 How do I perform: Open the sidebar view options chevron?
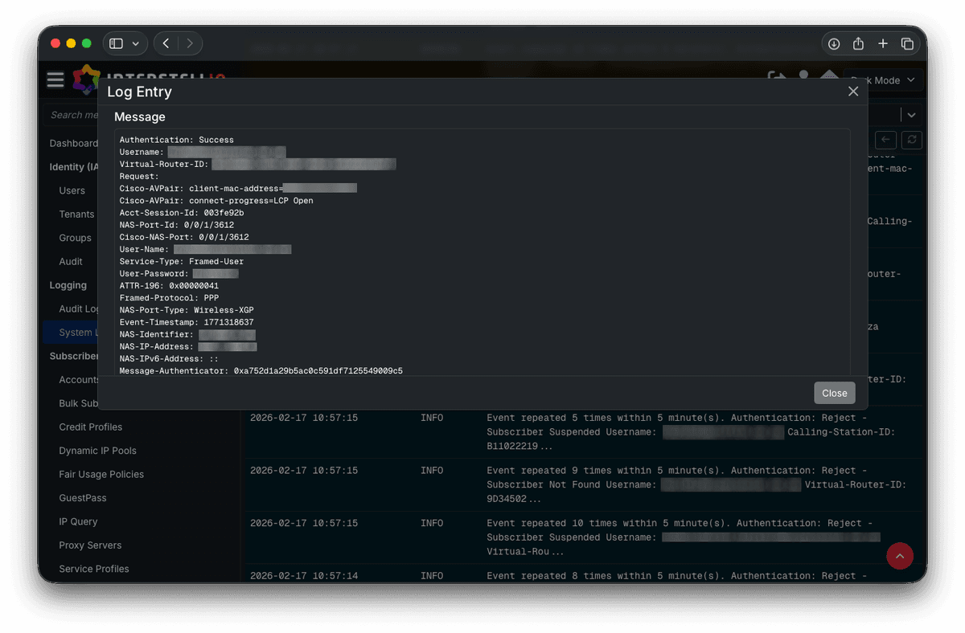coord(135,43)
